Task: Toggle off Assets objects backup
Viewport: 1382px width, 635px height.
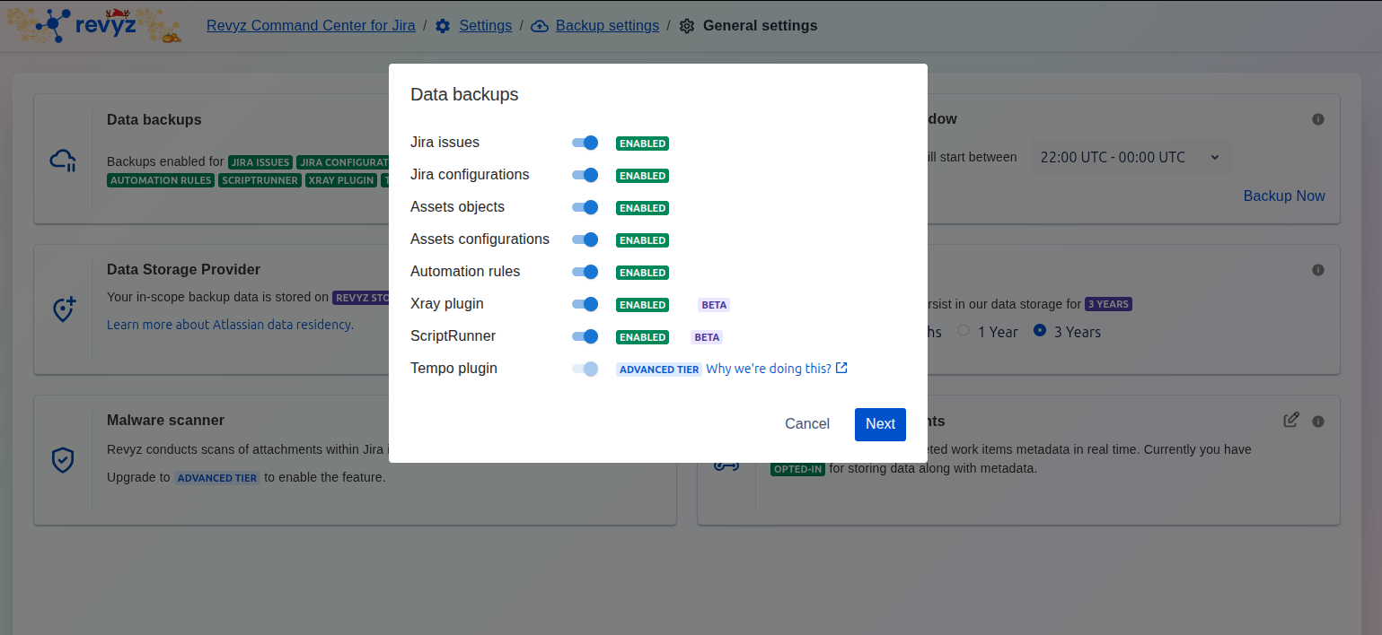Action: [585, 207]
